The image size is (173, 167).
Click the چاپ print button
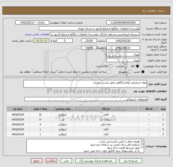(x=66, y=161)
